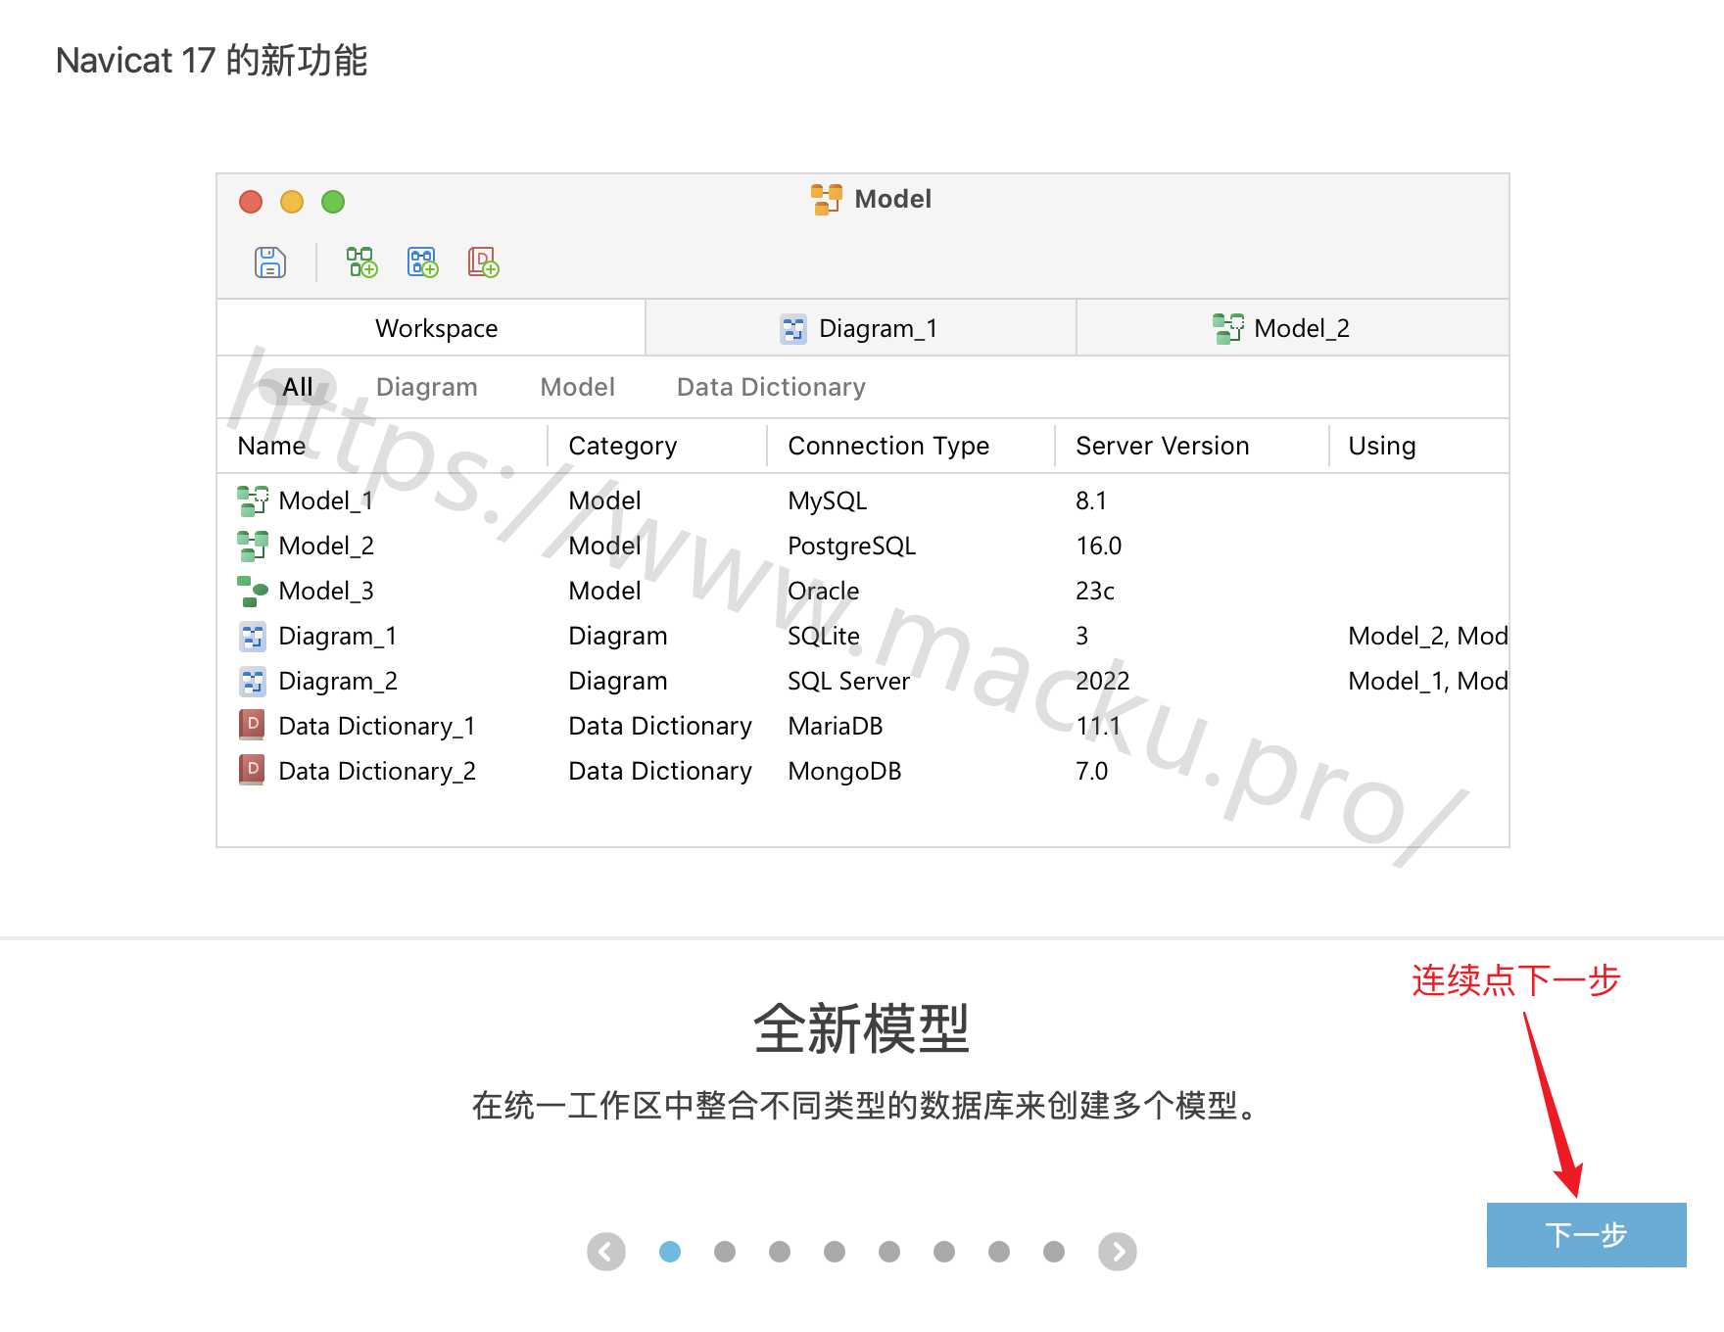Click the green new model icon

pos(361,262)
